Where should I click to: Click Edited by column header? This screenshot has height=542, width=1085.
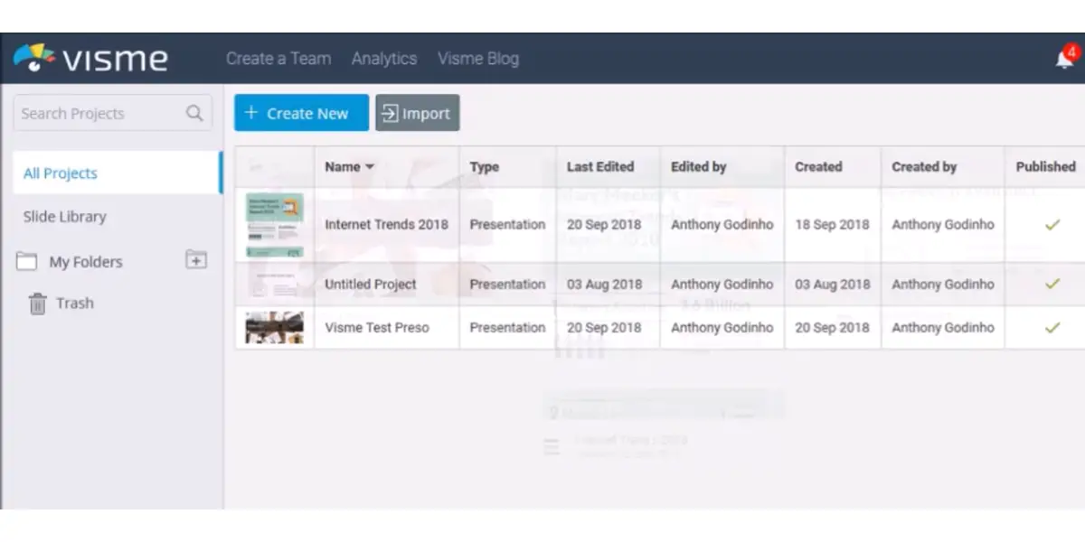click(x=698, y=166)
